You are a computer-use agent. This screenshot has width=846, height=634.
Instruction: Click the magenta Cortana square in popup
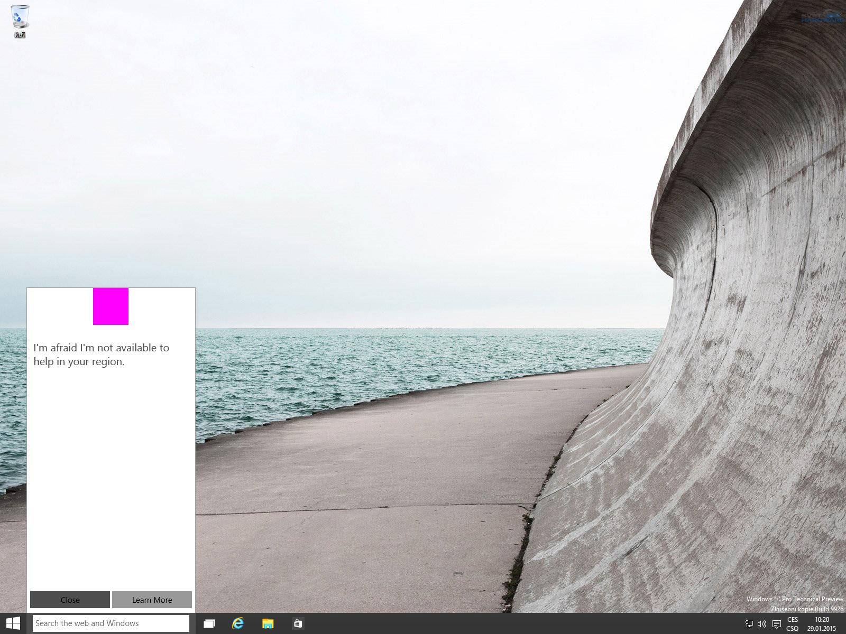111,306
